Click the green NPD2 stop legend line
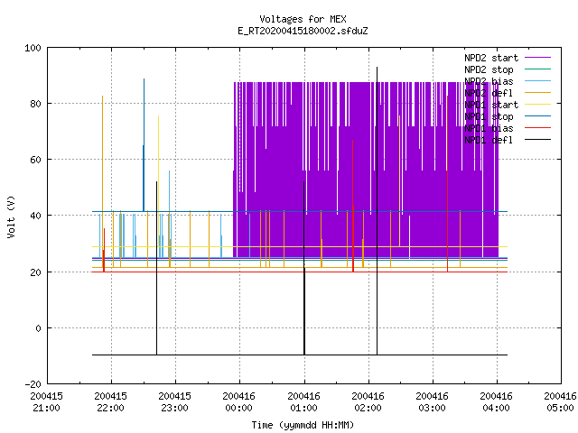The height and width of the screenshot is (433, 578). 537,69
